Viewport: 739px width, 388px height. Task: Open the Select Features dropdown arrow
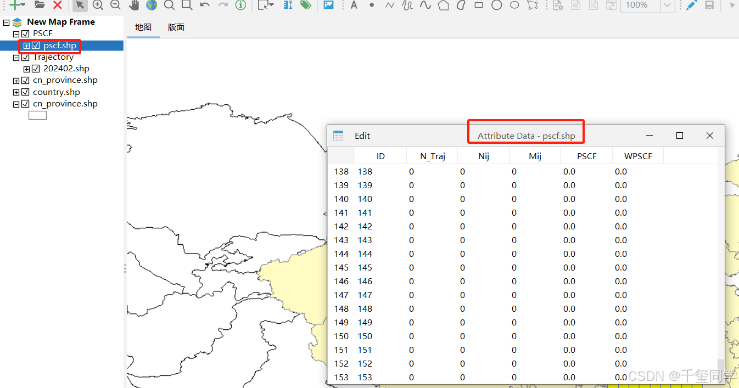point(272,5)
